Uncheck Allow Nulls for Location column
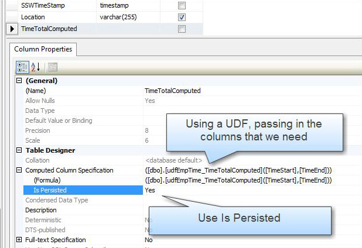Image resolution: width=362 pixels, height=248 pixels. coord(182,17)
